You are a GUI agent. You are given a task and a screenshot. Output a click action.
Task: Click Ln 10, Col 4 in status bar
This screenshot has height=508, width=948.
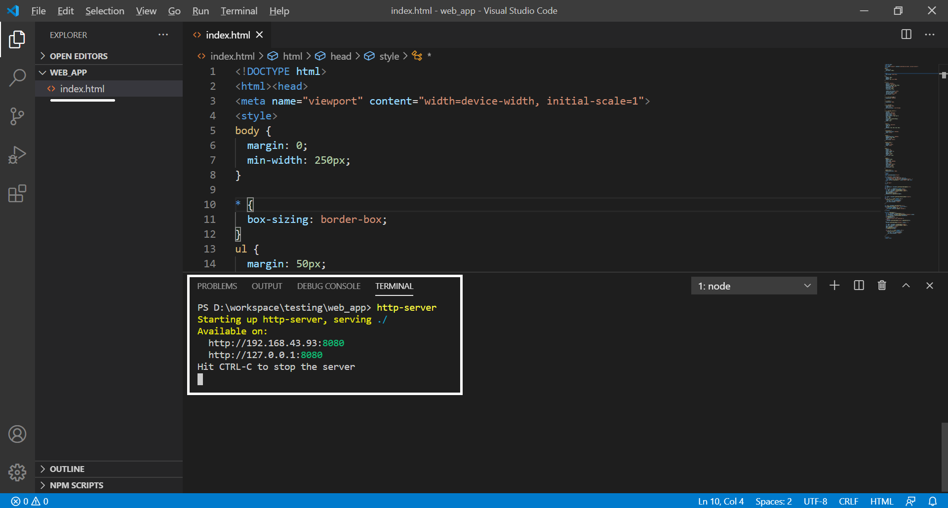point(721,501)
